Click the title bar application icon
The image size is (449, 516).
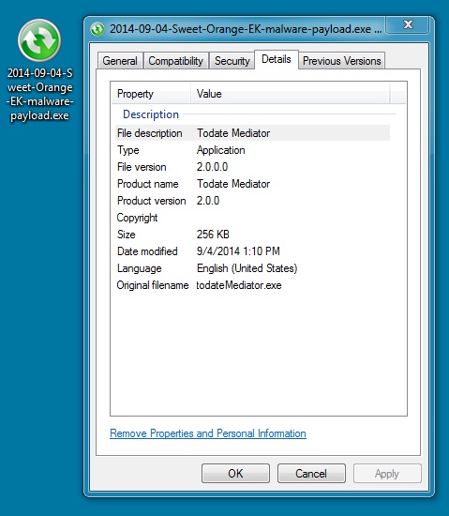coord(97,29)
